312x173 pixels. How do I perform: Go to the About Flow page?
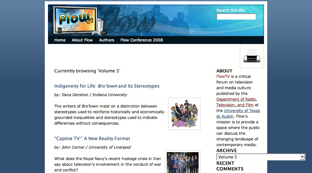click(x=82, y=40)
